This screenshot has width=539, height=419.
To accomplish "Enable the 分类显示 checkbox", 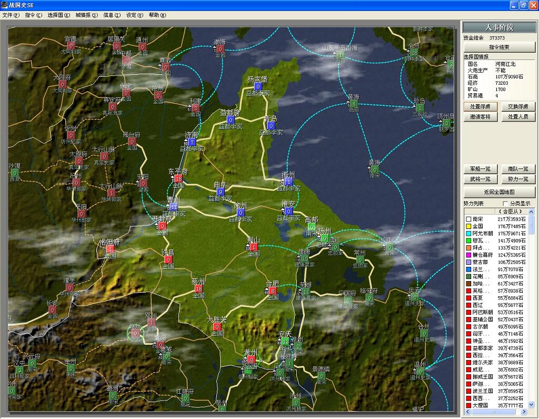I will tap(506, 204).
